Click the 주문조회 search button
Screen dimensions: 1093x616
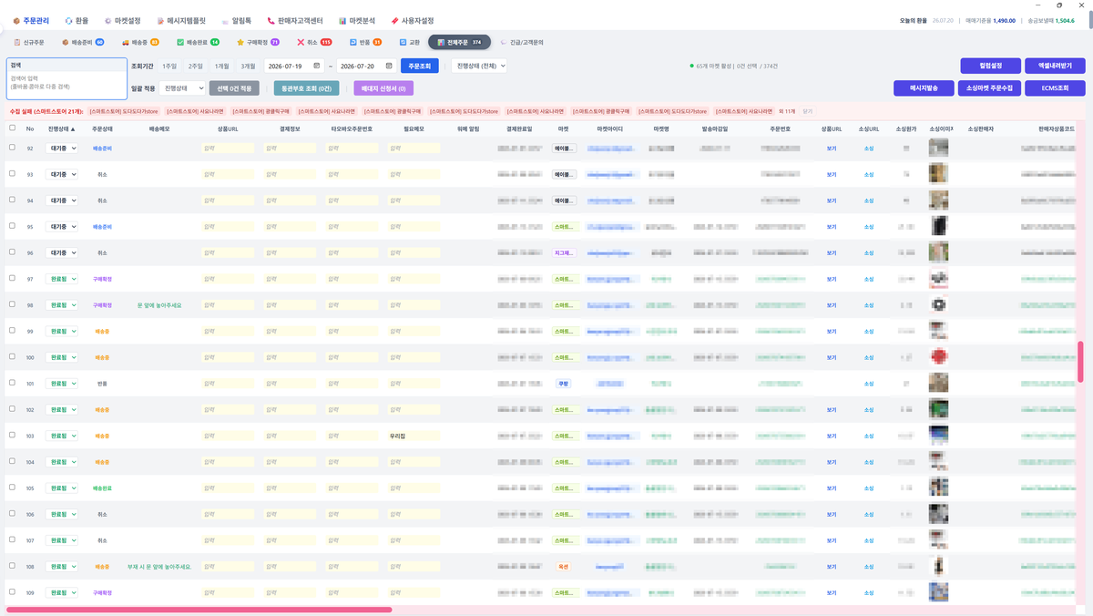[x=420, y=66]
